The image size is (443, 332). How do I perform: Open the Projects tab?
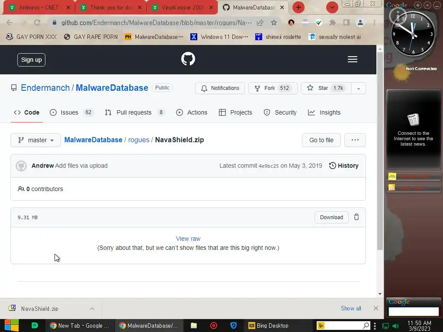[236, 112]
